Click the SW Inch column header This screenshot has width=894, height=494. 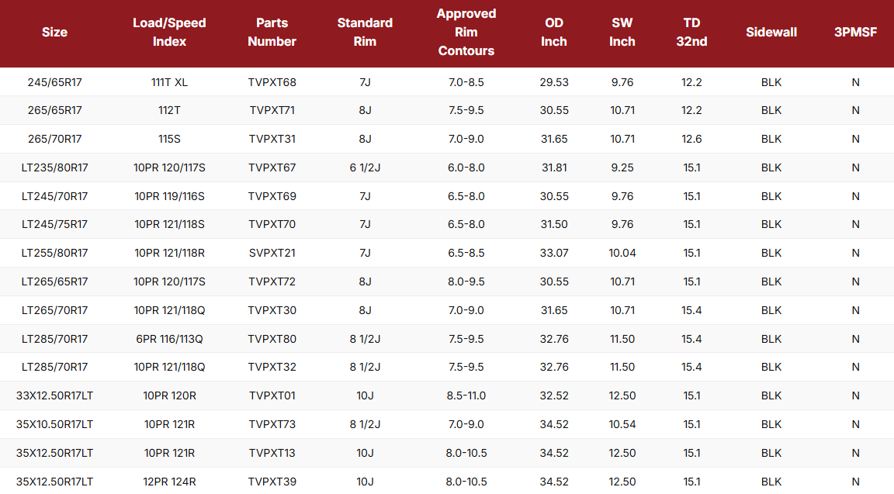(622, 33)
